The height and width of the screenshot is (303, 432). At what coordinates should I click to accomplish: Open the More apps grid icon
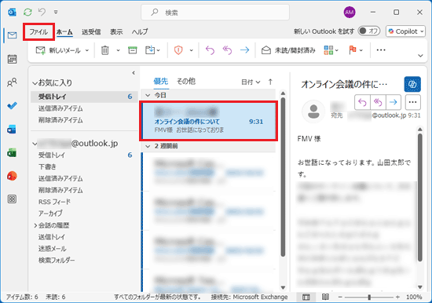pyautogui.click(x=12, y=199)
